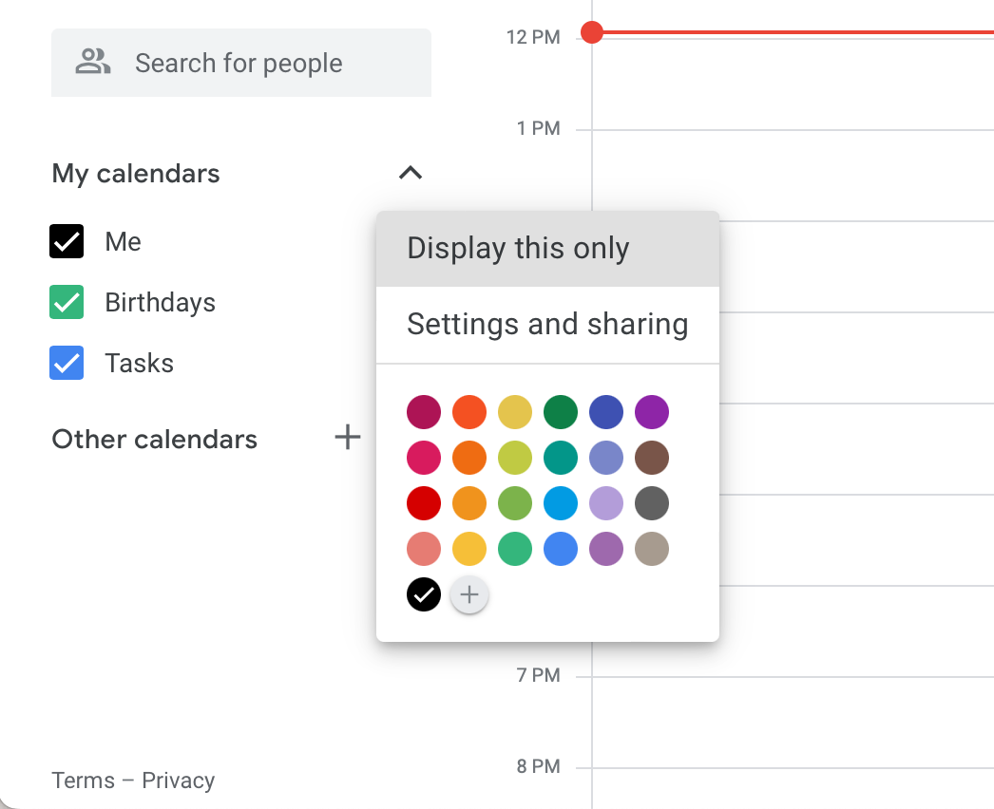Choose the yellow color swatch
The width and height of the screenshot is (994, 809).
point(515,412)
